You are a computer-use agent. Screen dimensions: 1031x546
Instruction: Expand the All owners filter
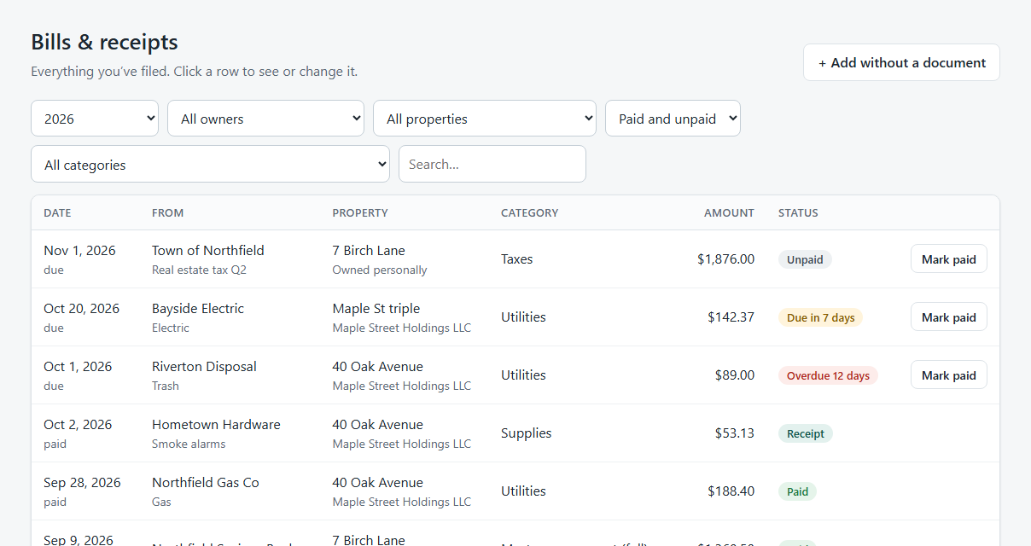pyautogui.click(x=265, y=119)
